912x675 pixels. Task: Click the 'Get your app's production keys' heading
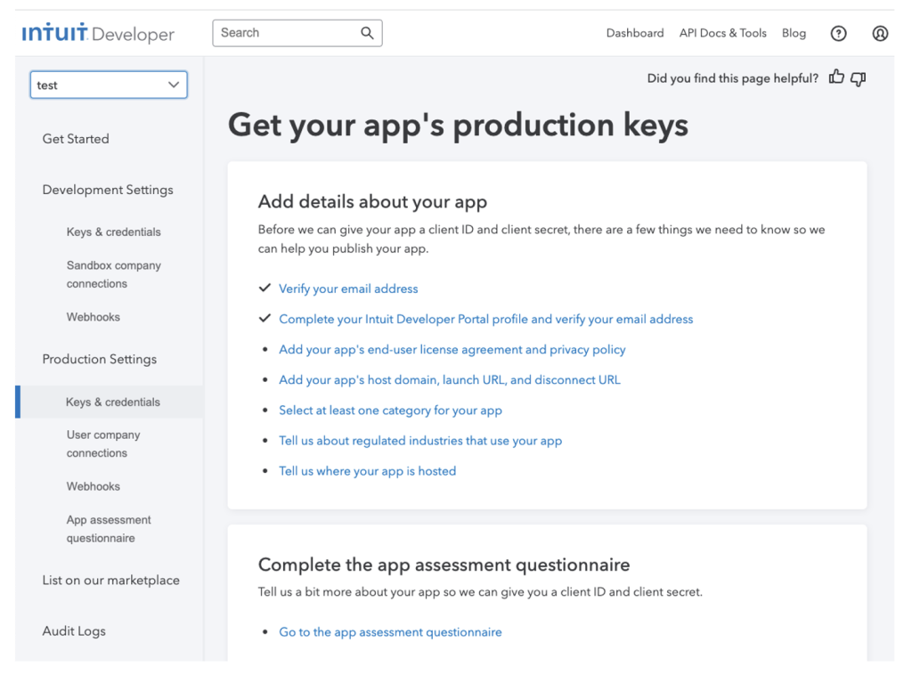[458, 126]
